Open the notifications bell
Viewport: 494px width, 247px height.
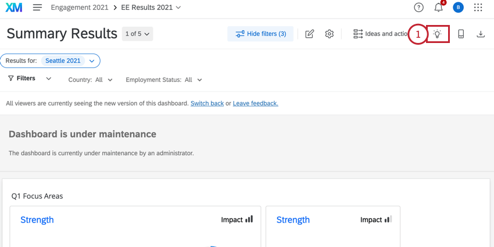point(438,8)
